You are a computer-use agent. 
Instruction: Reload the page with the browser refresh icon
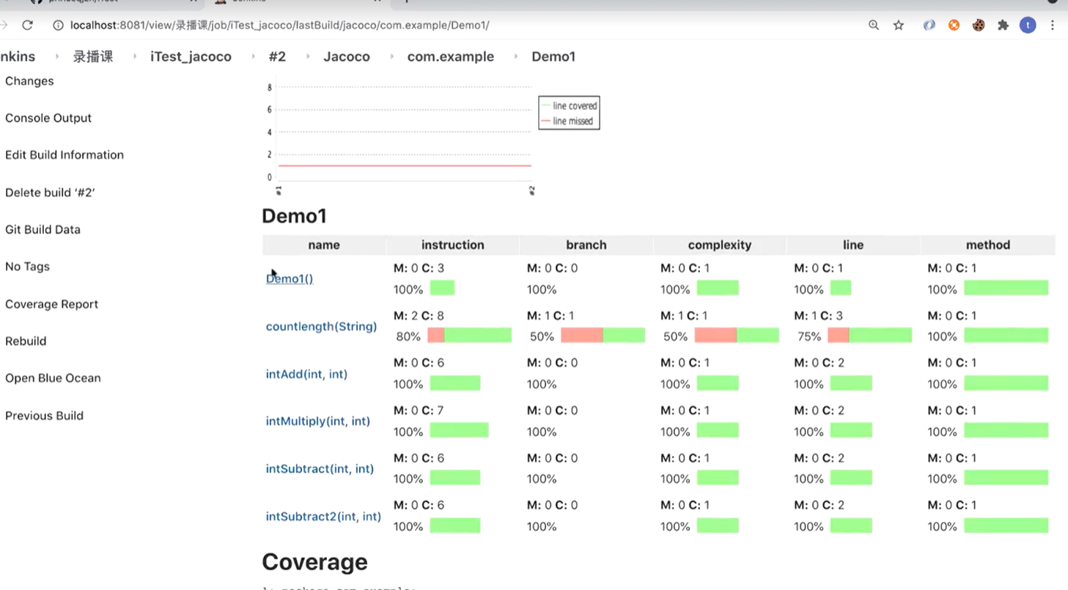tap(27, 25)
